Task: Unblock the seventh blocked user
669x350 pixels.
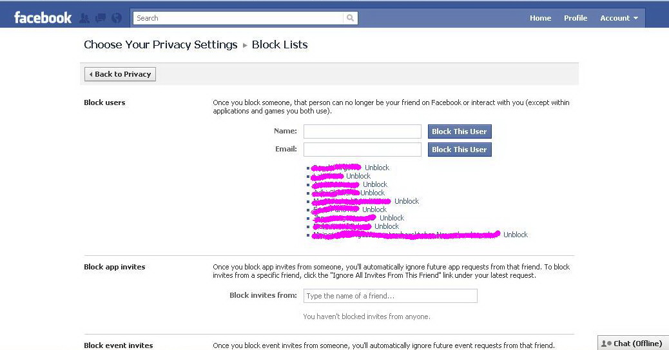Action: click(x=392, y=218)
